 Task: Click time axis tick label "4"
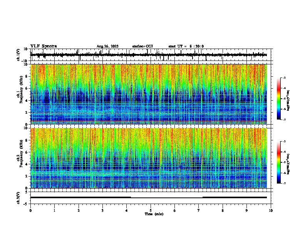(127, 211)
